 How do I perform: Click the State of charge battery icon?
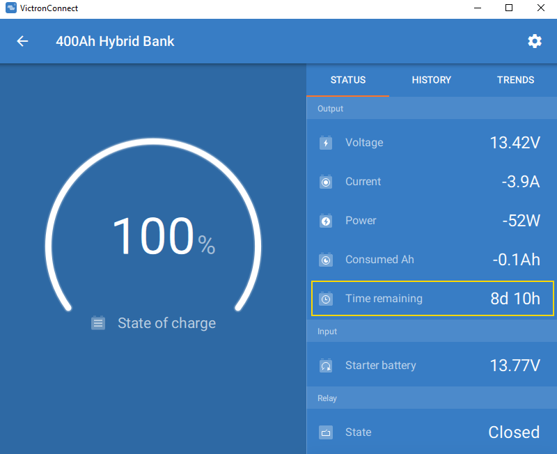(98, 323)
